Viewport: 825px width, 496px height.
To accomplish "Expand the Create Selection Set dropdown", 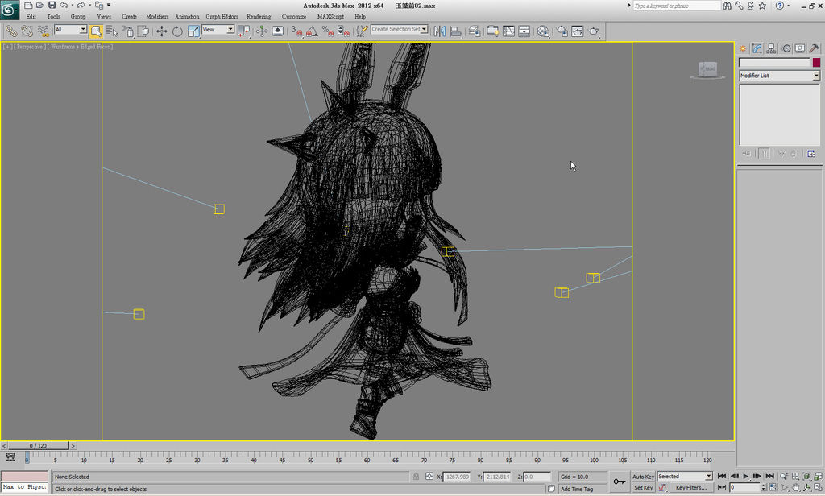I will pyautogui.click(x=424, y=30).
